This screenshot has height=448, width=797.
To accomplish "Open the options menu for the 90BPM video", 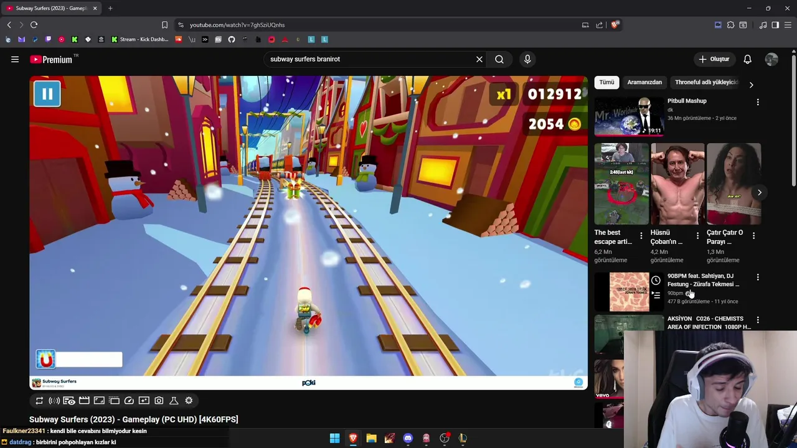I will click(758, 277).
